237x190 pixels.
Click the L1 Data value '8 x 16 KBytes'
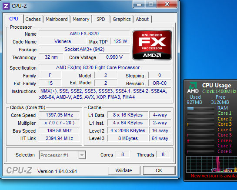[128, 115]
